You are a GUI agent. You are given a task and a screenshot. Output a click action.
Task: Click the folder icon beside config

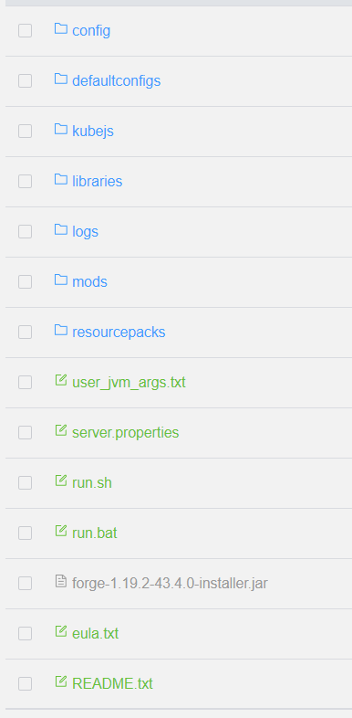tap(61, 29)
